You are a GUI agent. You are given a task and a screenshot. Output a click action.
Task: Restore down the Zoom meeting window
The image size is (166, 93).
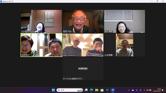pos(157,1)
